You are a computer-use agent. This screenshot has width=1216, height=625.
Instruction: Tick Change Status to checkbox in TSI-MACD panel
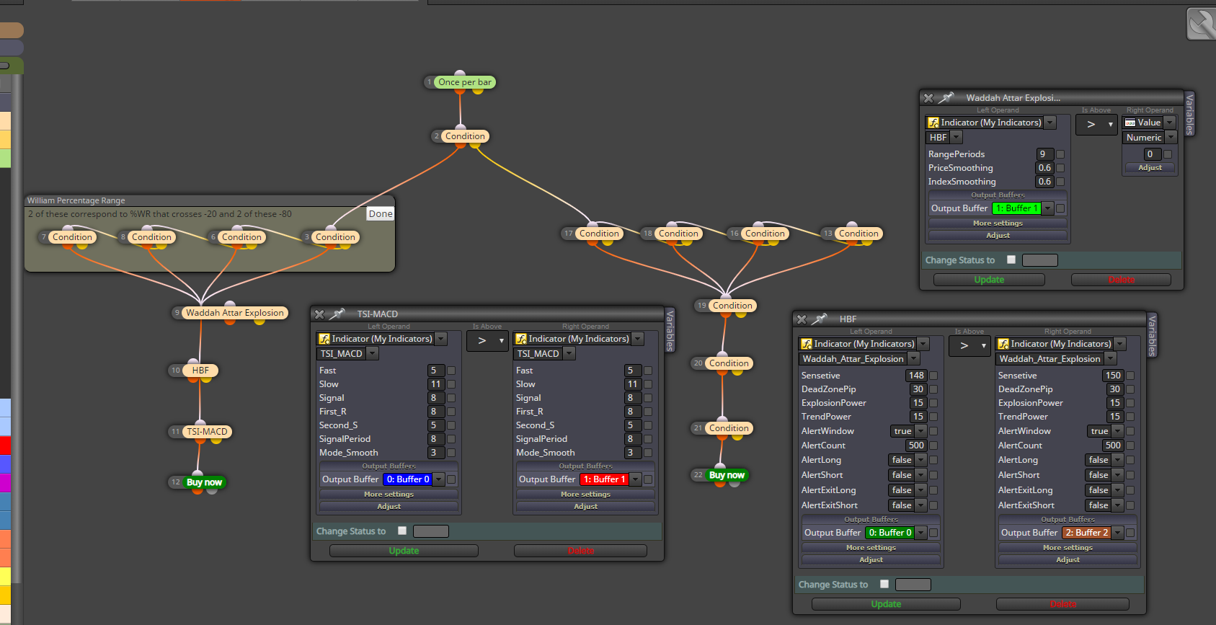click(402, 531)
